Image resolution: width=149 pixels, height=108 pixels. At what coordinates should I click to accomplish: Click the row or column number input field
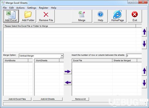click(x=134, y=55)
